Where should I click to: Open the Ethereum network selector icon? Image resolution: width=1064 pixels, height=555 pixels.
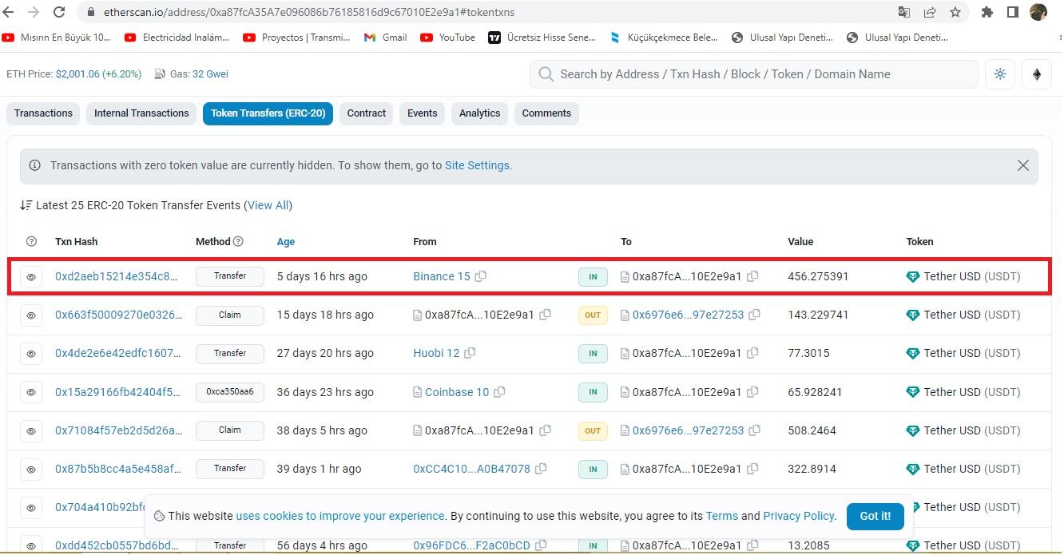(1037, 74)
